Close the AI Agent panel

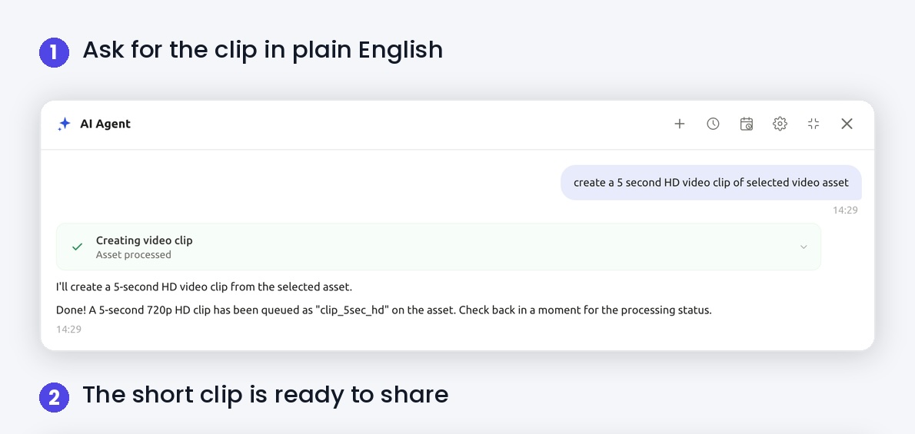[x=847, y=124]
